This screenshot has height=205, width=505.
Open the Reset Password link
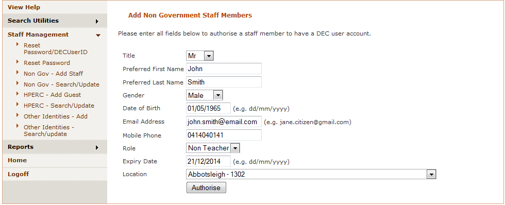click(x=47, y=63)
